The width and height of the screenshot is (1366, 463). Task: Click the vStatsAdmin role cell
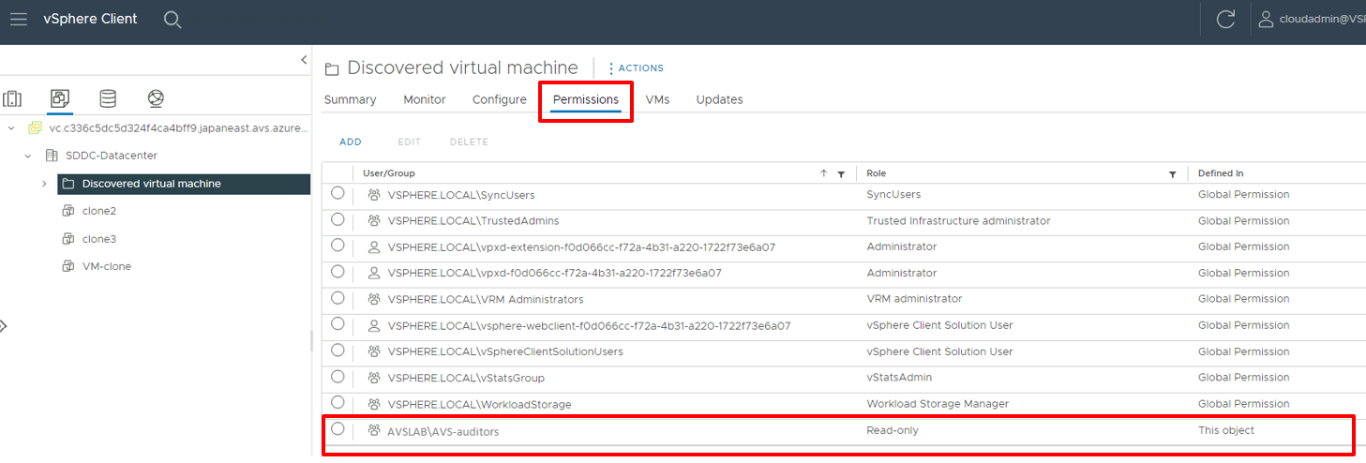click(899, 378)
